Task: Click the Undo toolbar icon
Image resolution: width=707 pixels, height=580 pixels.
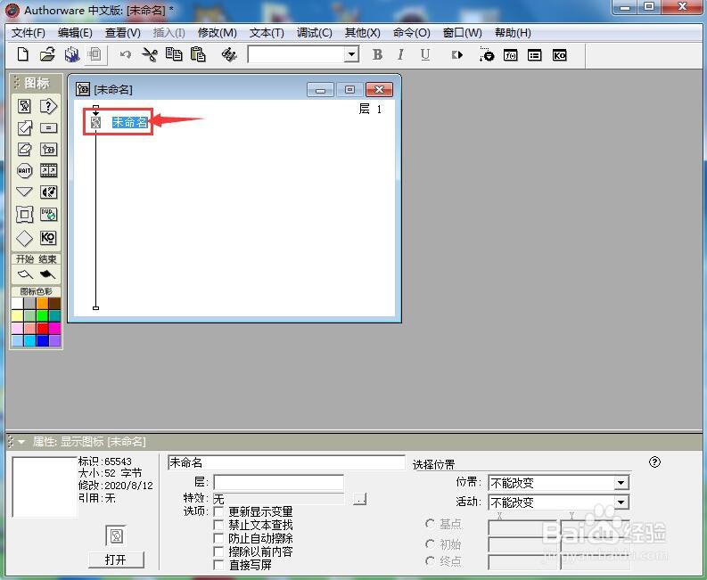Action: 126,54
